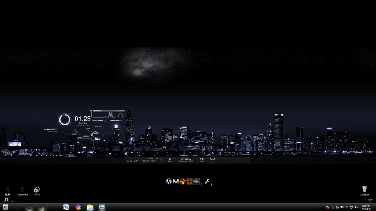
Task: Open the Stuff desktop folder
Action: click(x=7, y=191)
